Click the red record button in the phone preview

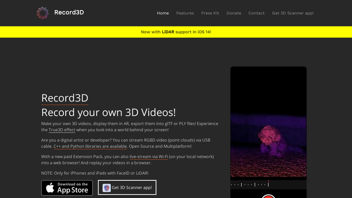(x=268, y=196)
